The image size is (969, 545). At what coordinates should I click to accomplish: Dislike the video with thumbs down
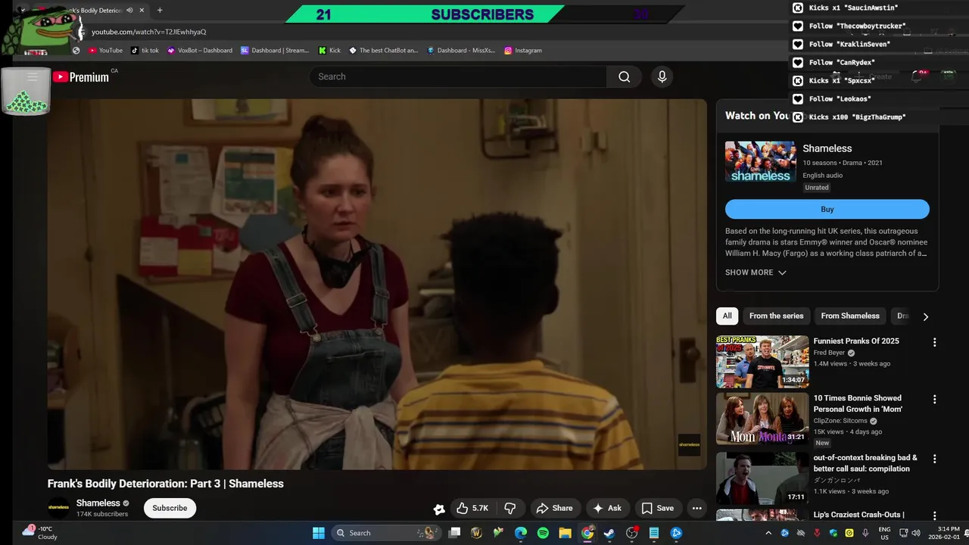click(x=510, y=508)
